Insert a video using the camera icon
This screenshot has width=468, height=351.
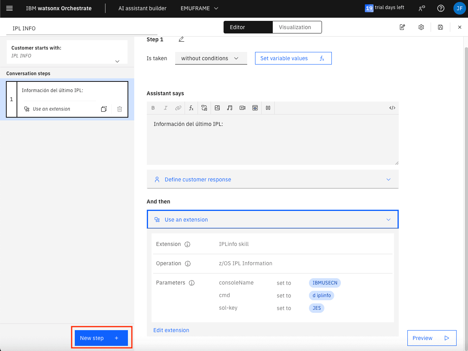242,108
